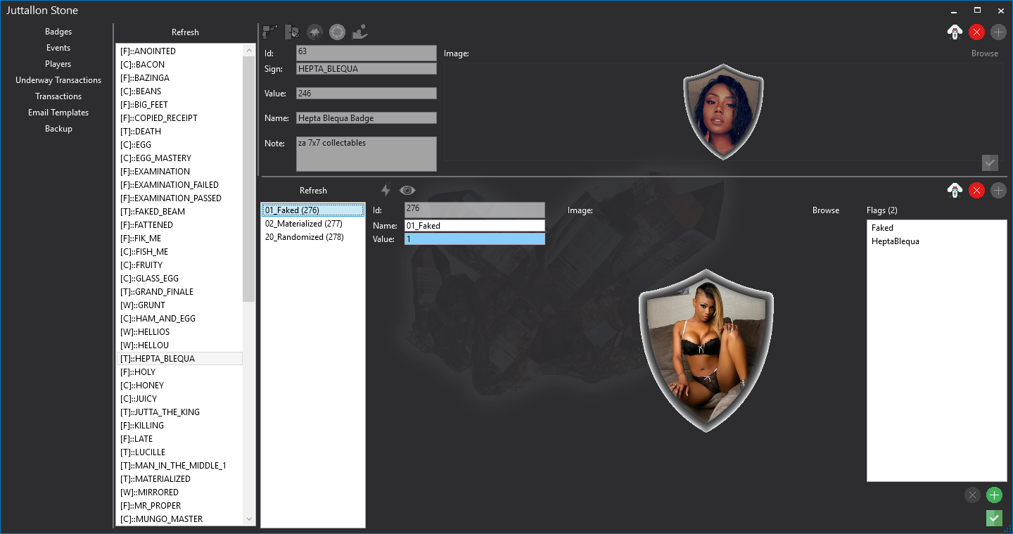
Task: Click the green checkmark button at the bottom right
Action: point(993,519)
